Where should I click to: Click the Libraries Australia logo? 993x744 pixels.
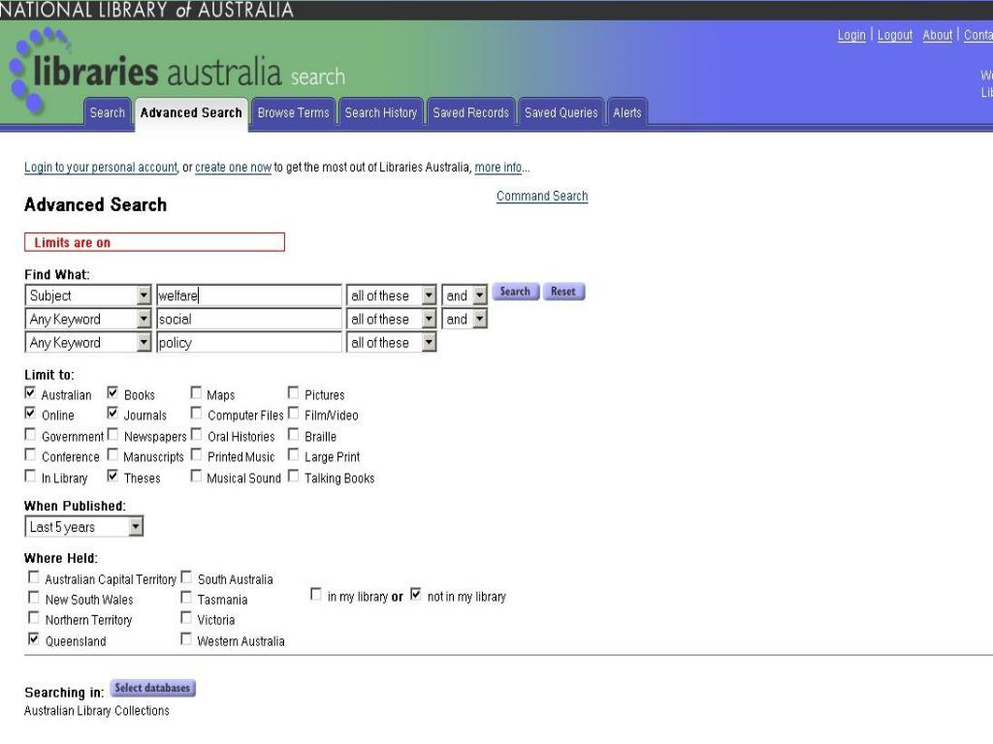coord(177,71)
